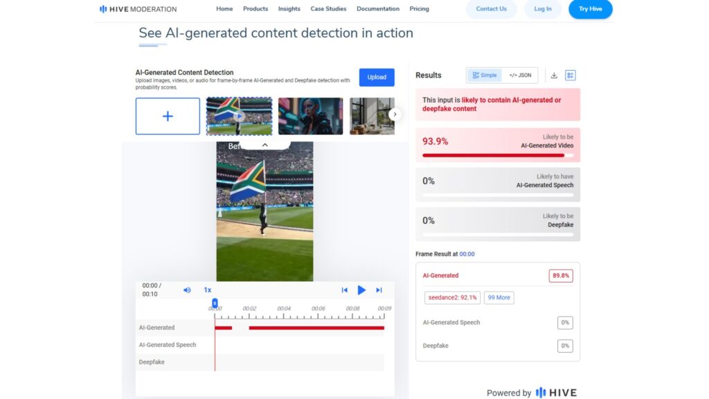Go to Case Studies
This screenshot has height=399, width=709.
coord(328,8)
